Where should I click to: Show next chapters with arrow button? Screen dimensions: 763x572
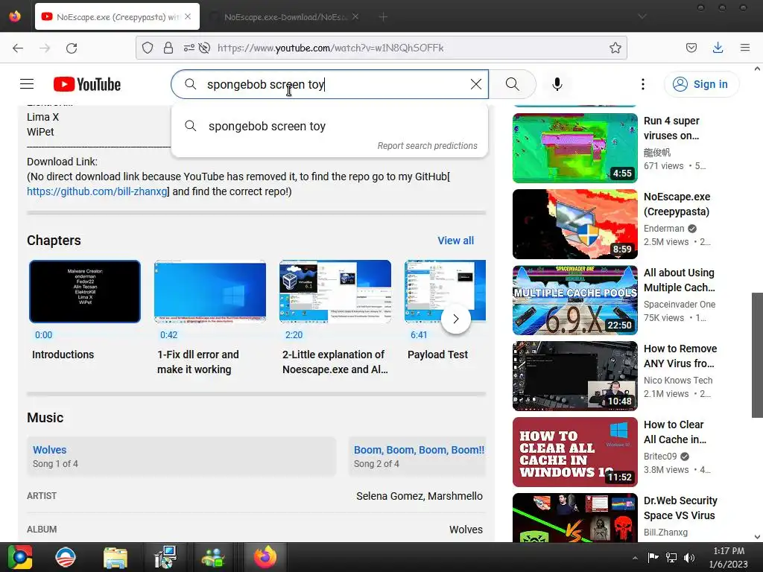[x=455, y=319]
